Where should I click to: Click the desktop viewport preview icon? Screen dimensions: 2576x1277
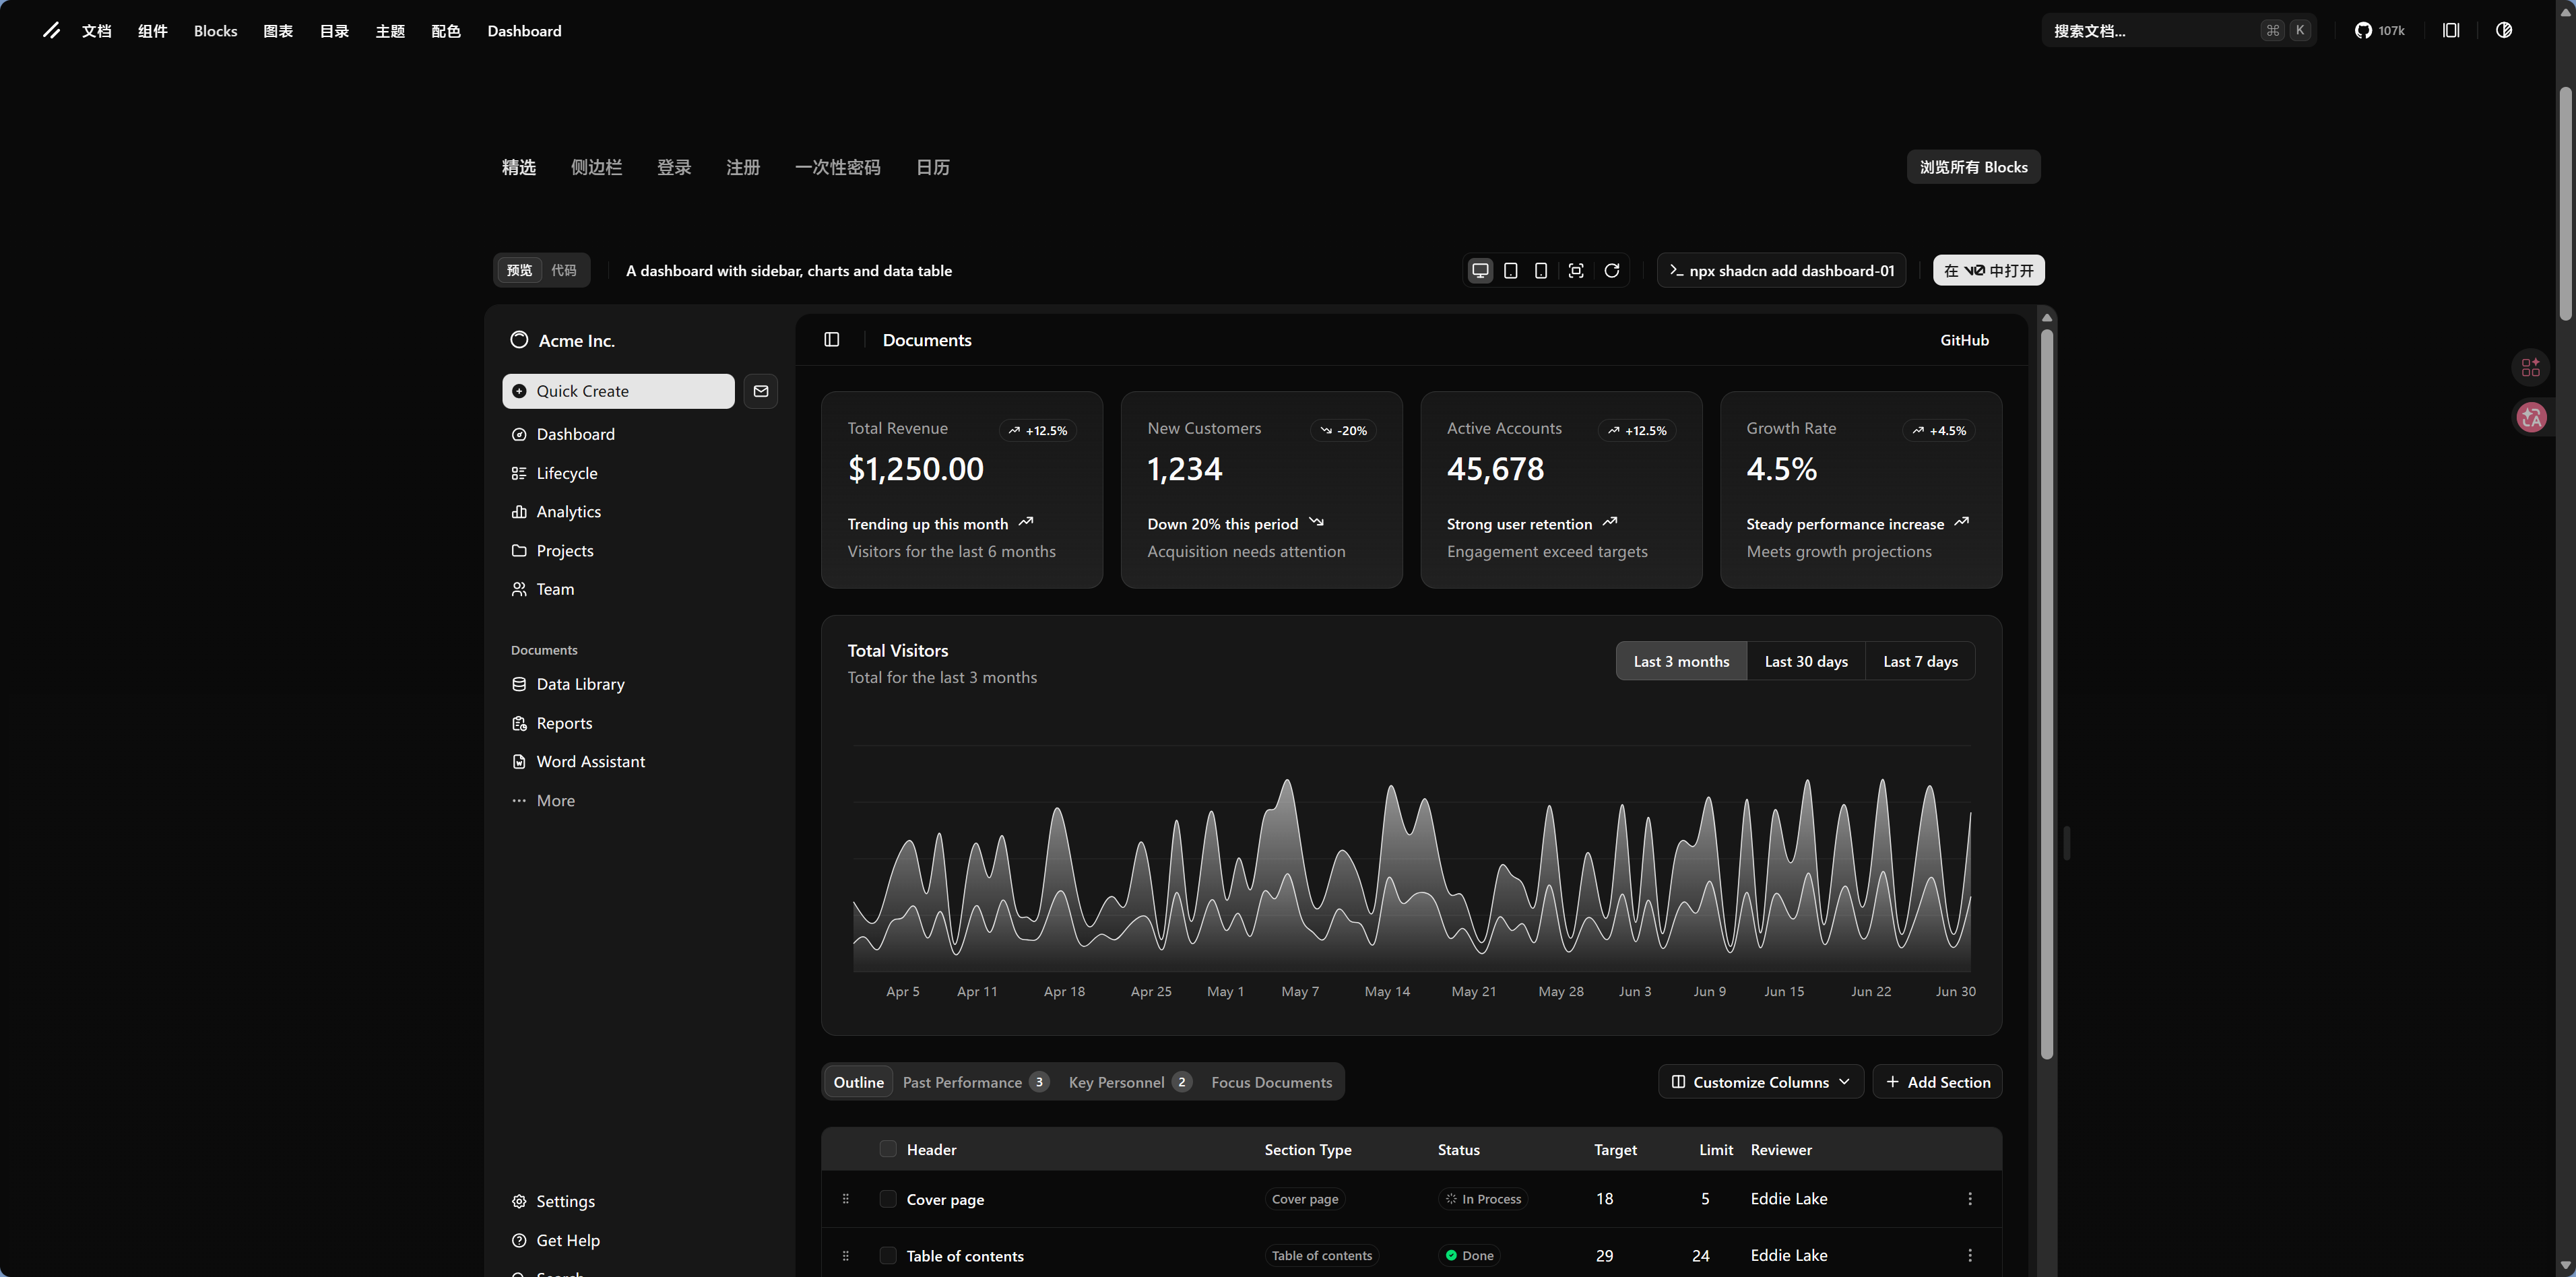coord(1480,270)
